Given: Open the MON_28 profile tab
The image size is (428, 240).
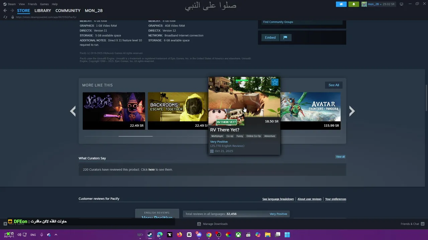Looking at the screenshot, I should [94, 11].
